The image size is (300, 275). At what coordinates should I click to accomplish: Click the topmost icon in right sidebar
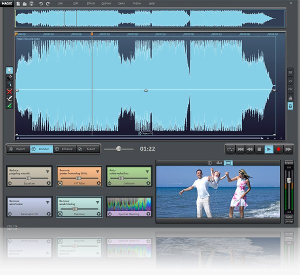pos(290,72)
